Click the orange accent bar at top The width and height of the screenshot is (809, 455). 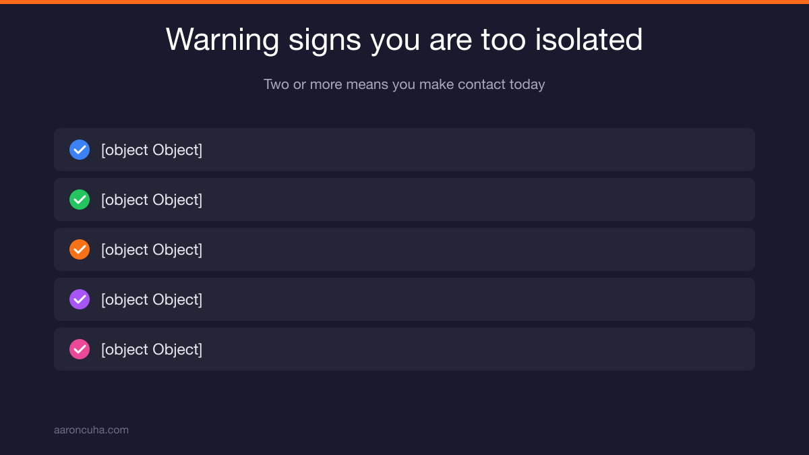pyautogui.click(x=404, y=2)
